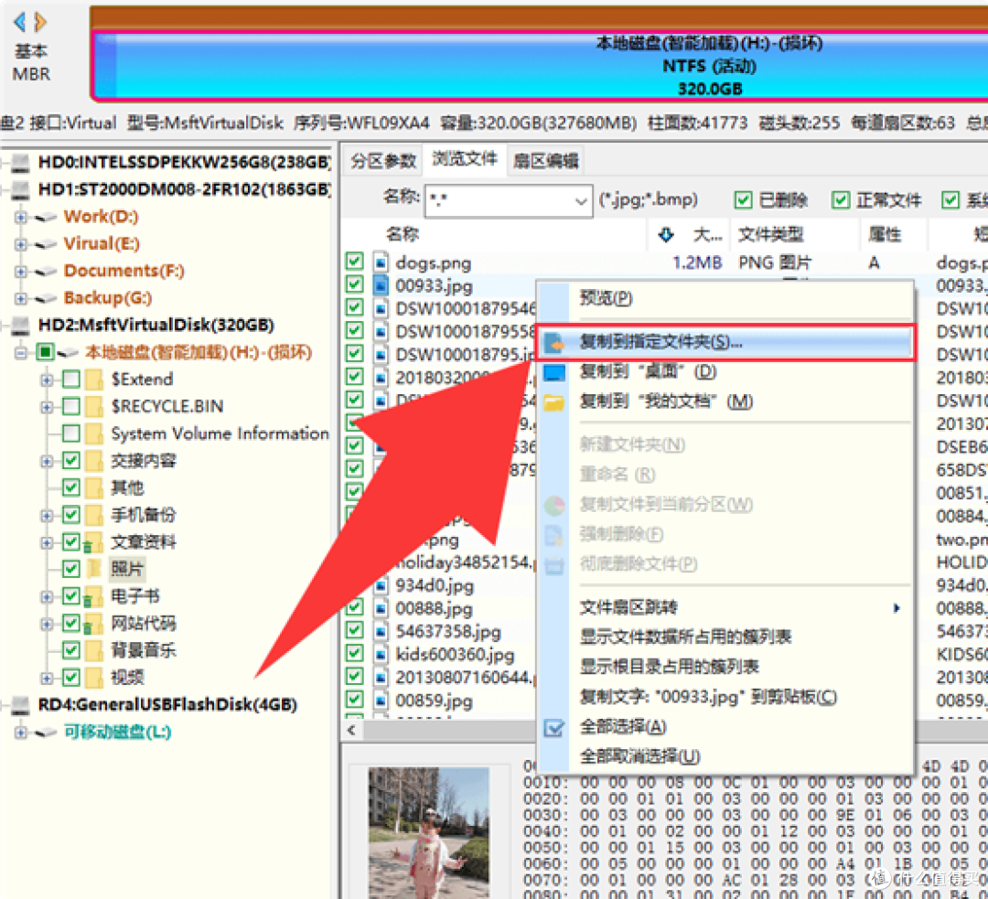Click the desktop icon beside 复制到"桌面"
The width and height of the screenshot is (988, 899).
554,372
